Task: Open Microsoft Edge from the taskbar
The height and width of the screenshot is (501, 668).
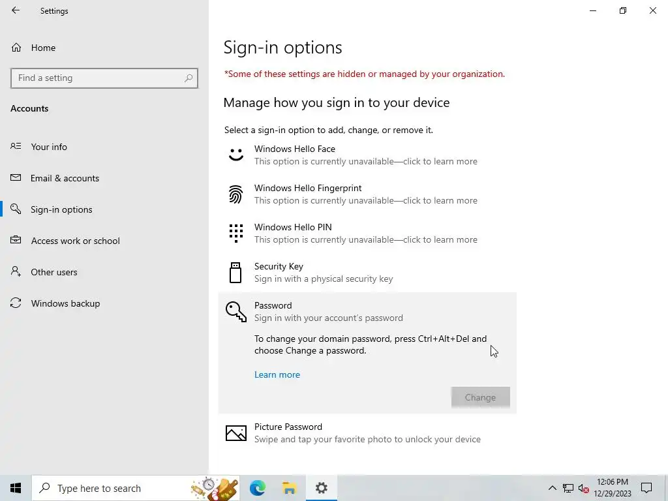Action: (258, 488)
